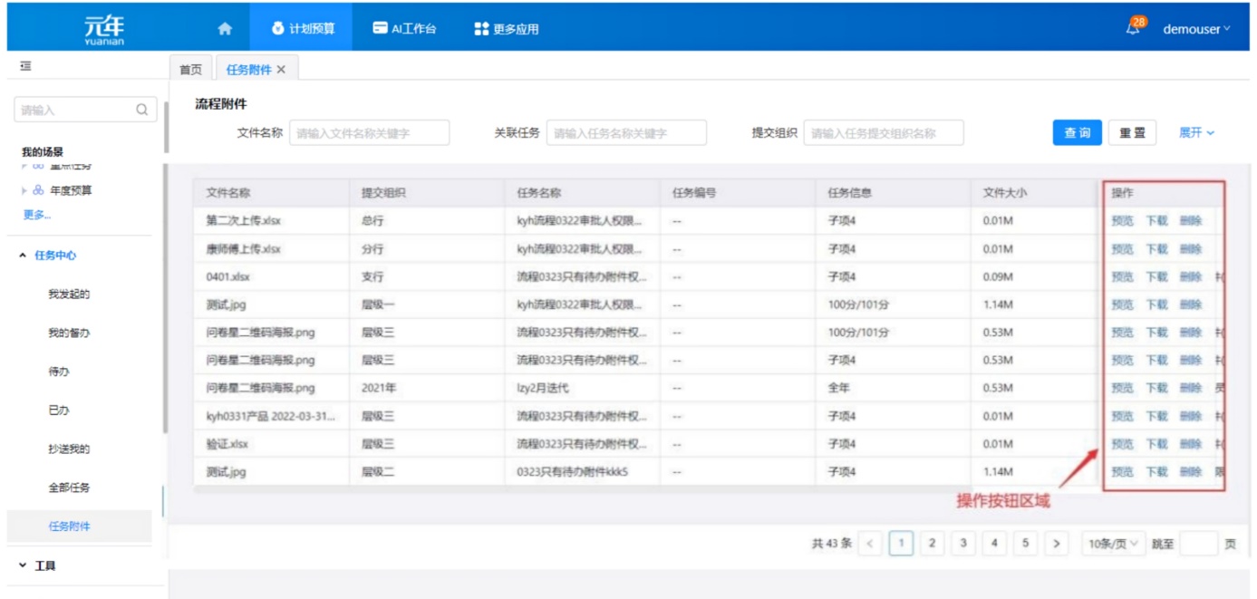1257x599 pixels.
Task: Expand more filters via 展开 link
Action: point(1195,133)
